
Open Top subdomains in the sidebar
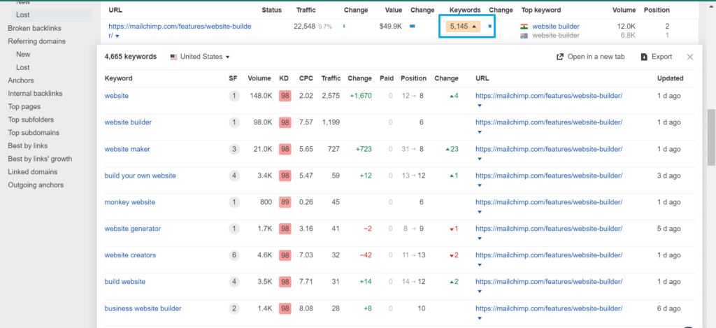[x=34, y=132]
